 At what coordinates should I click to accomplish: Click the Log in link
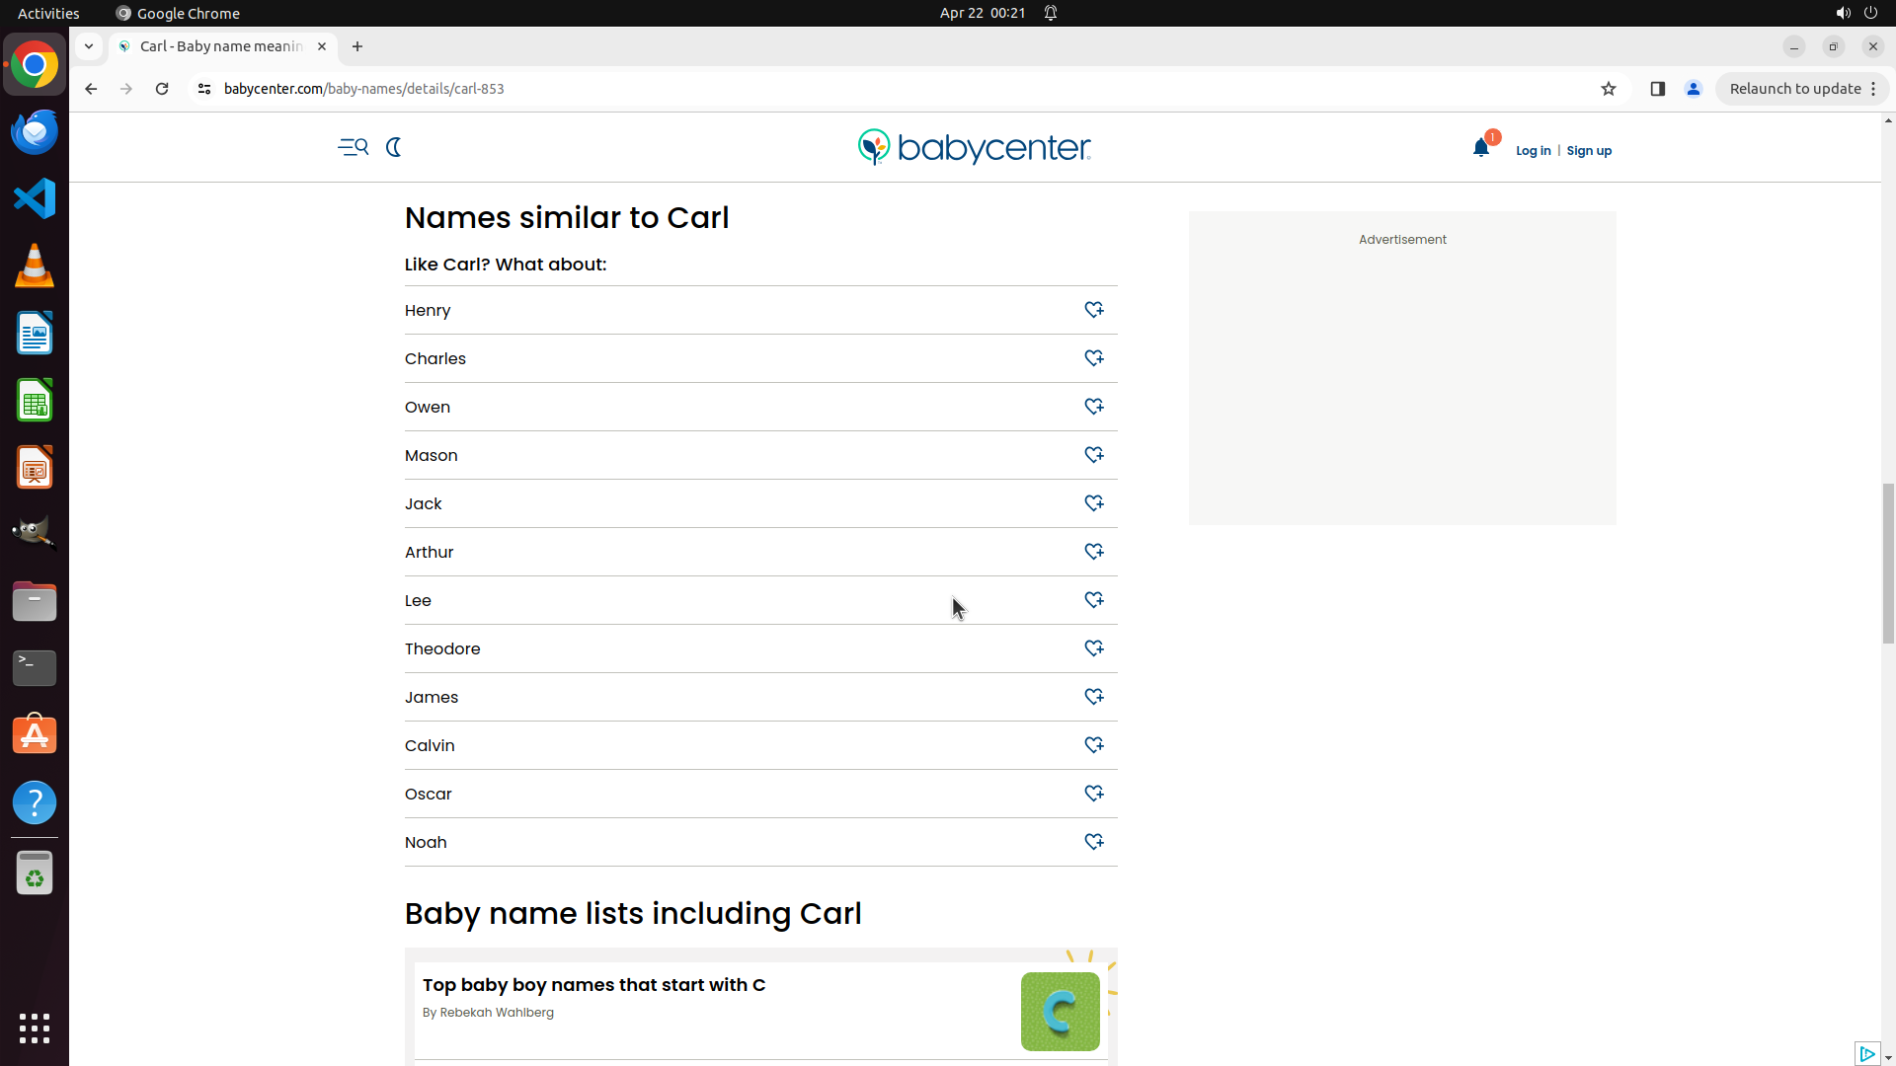[x=1533, y=151]
